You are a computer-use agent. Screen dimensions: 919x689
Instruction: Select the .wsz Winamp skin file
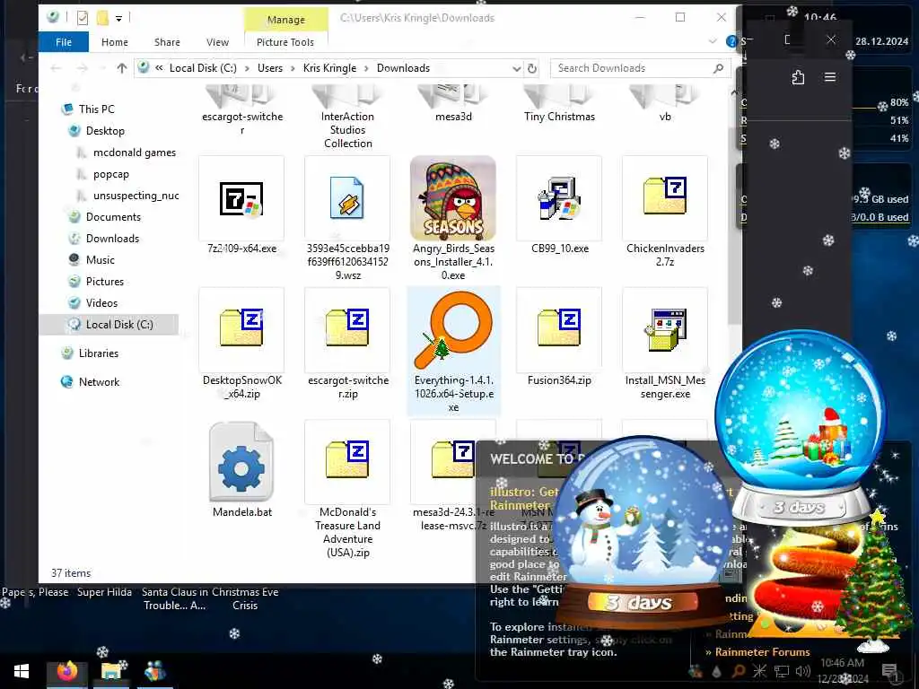347,218
